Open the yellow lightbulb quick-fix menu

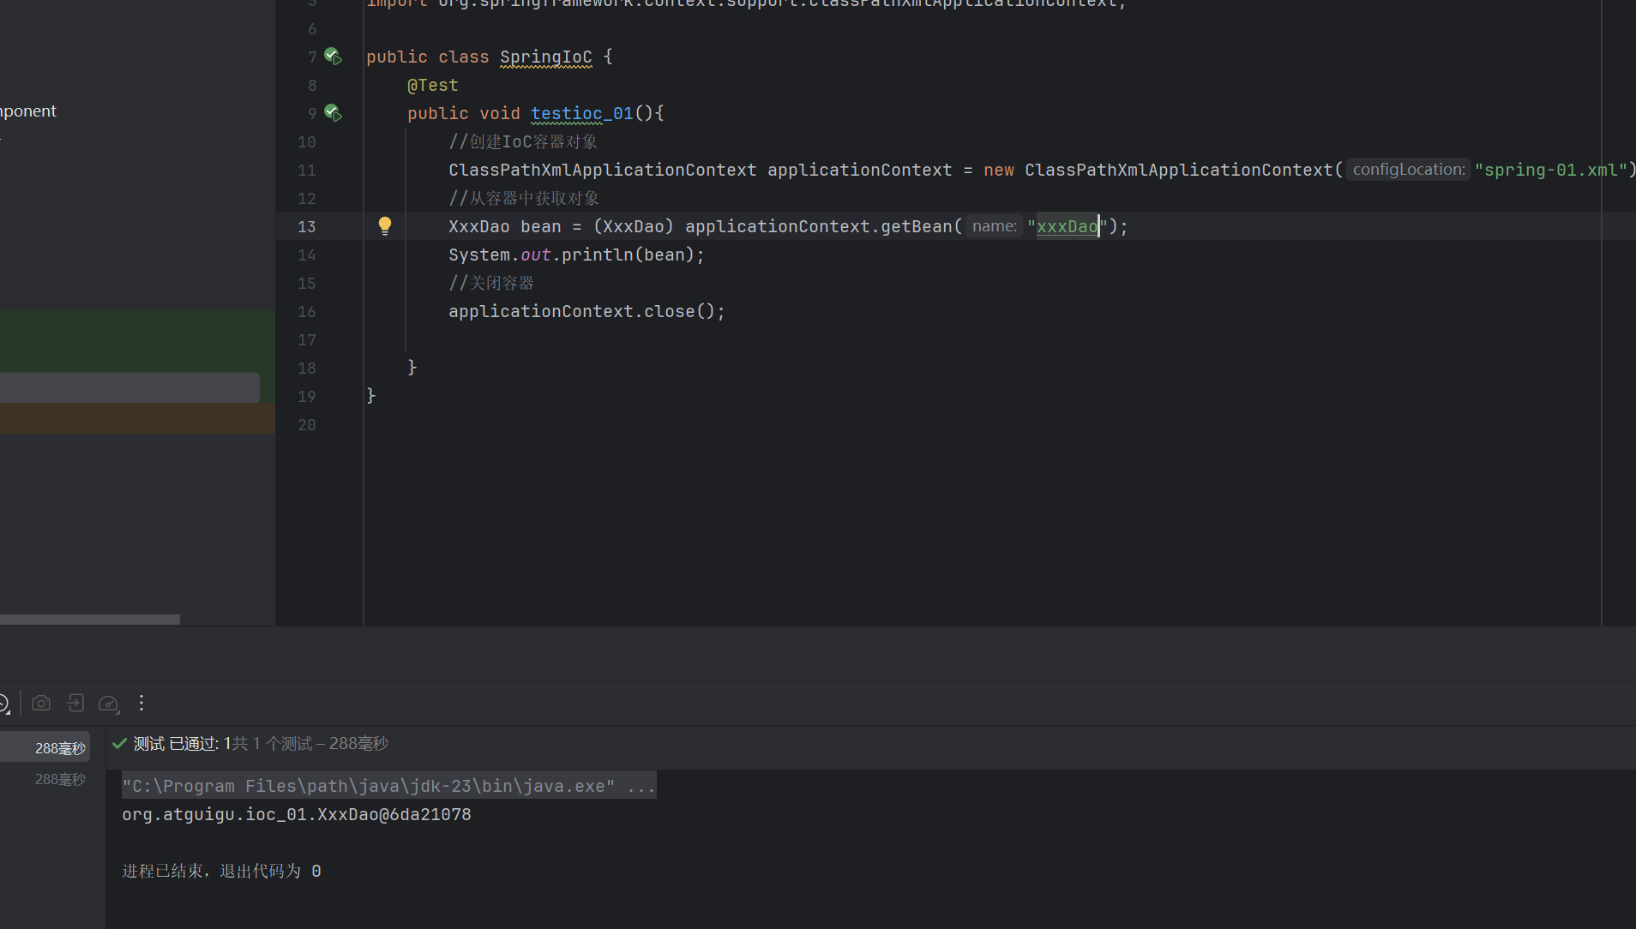(x=385, y=225)
